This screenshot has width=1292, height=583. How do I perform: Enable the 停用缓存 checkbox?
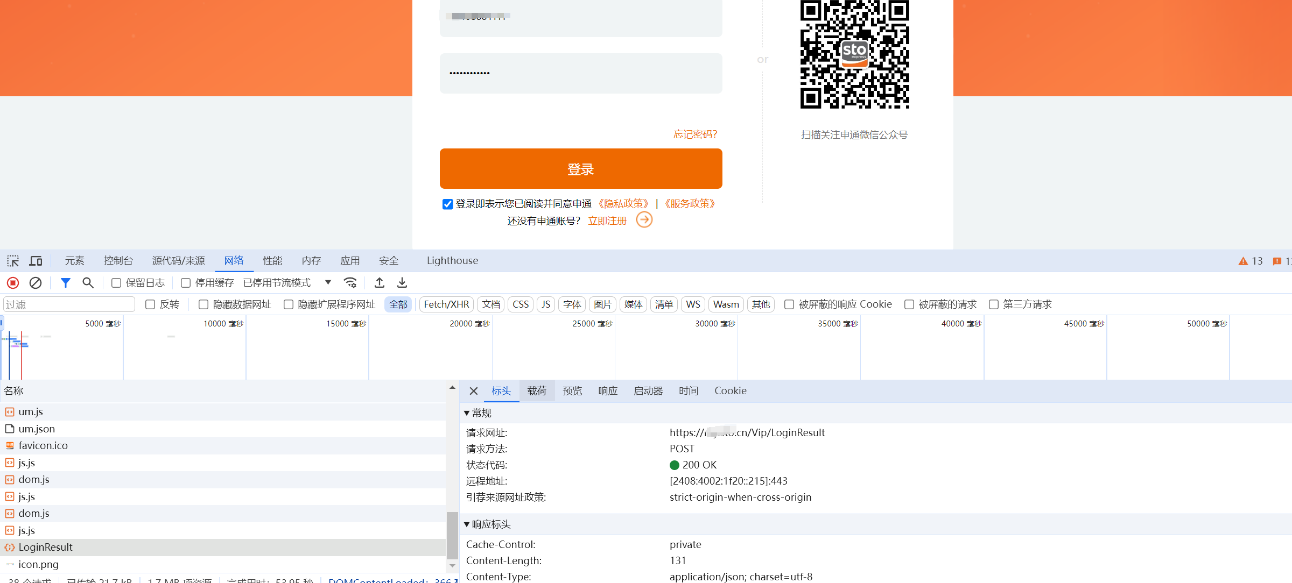pyautogui.click(x=186, y=283)
